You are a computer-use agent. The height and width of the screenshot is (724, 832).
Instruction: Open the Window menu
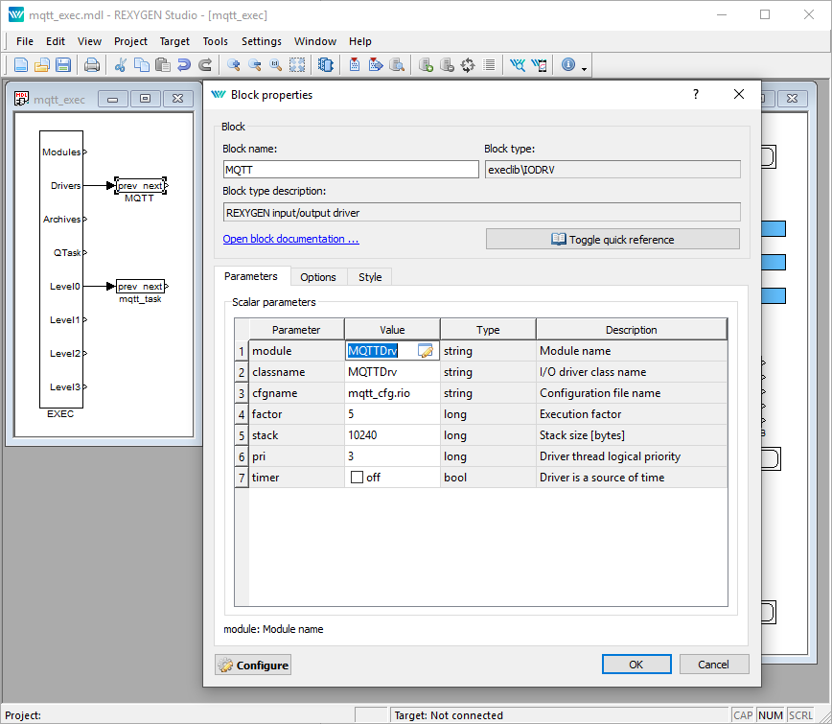[315, 41]
